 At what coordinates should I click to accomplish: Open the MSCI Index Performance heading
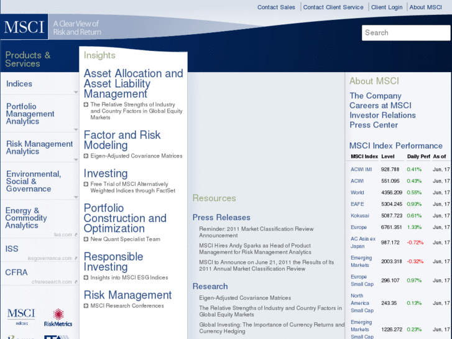point(396,146)
